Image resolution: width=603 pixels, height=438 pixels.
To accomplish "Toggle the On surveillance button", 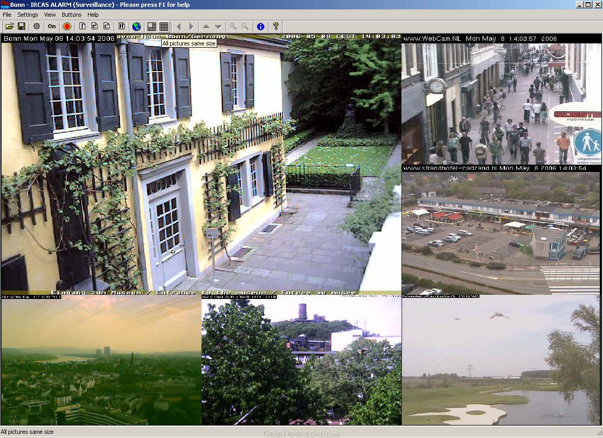I will [51, 26].
